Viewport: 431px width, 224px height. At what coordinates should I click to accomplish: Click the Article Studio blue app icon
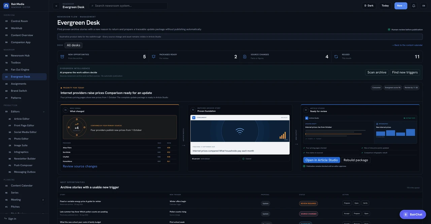[307, 118]
